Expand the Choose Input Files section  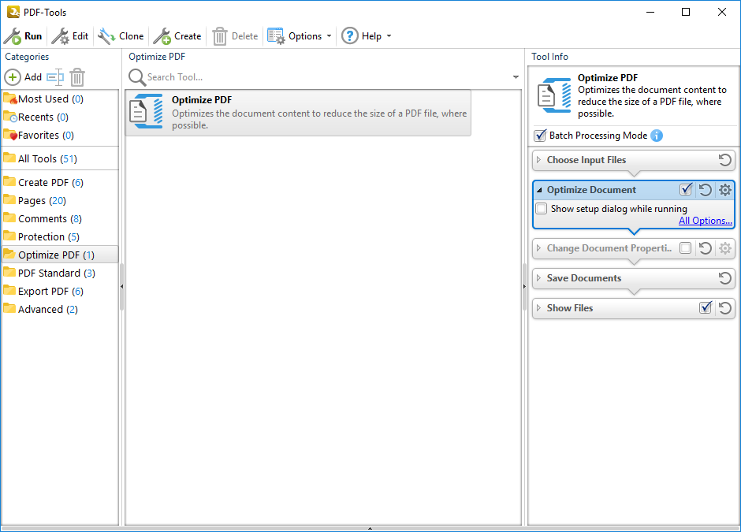point(539,160)
